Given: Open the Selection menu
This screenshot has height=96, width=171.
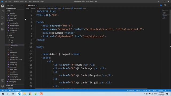Looking at the screenshot, I should (16, 2).
